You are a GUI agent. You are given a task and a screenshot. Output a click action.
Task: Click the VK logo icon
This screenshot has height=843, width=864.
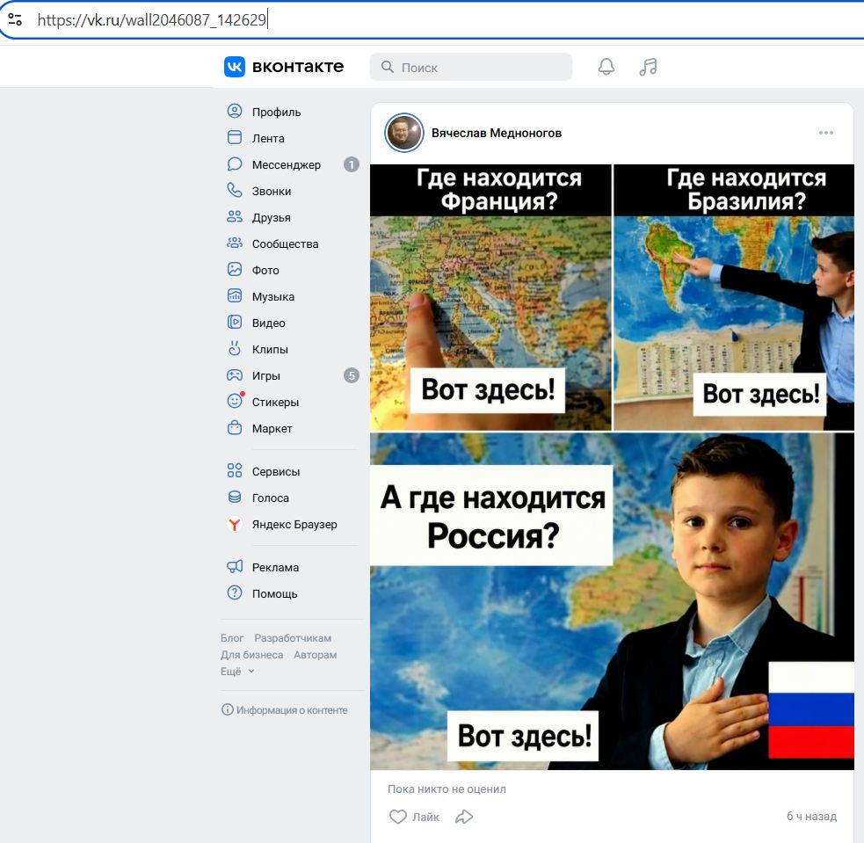tap(234, 67)
